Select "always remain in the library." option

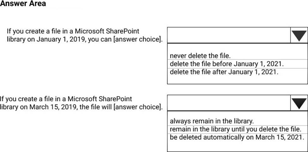pyautogui.click(x=212, y=121)
